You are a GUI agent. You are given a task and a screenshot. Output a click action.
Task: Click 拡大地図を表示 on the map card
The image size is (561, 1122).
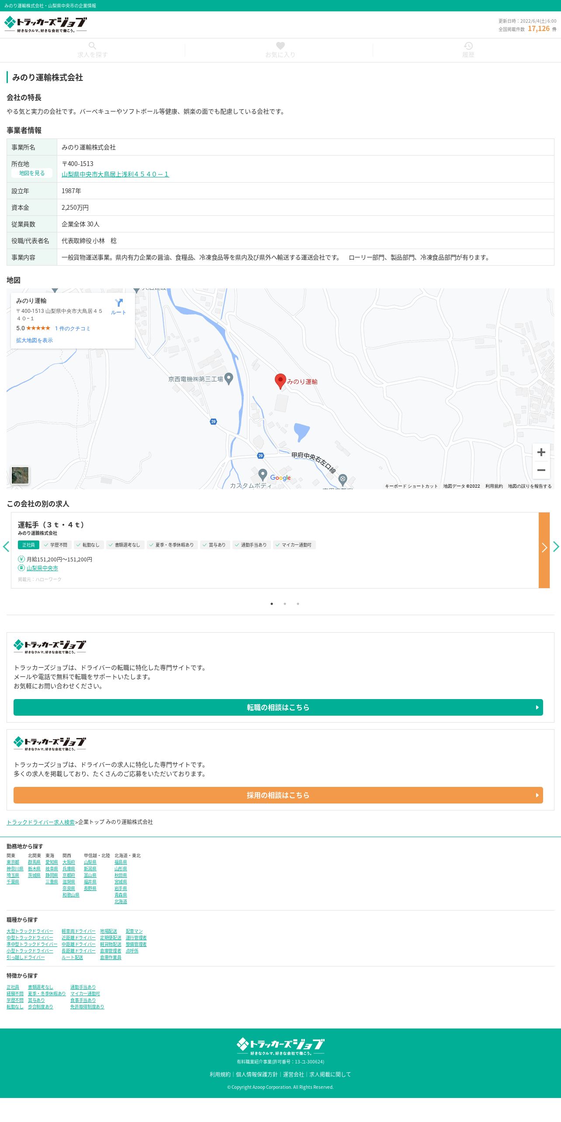click(x=35, y=340)
